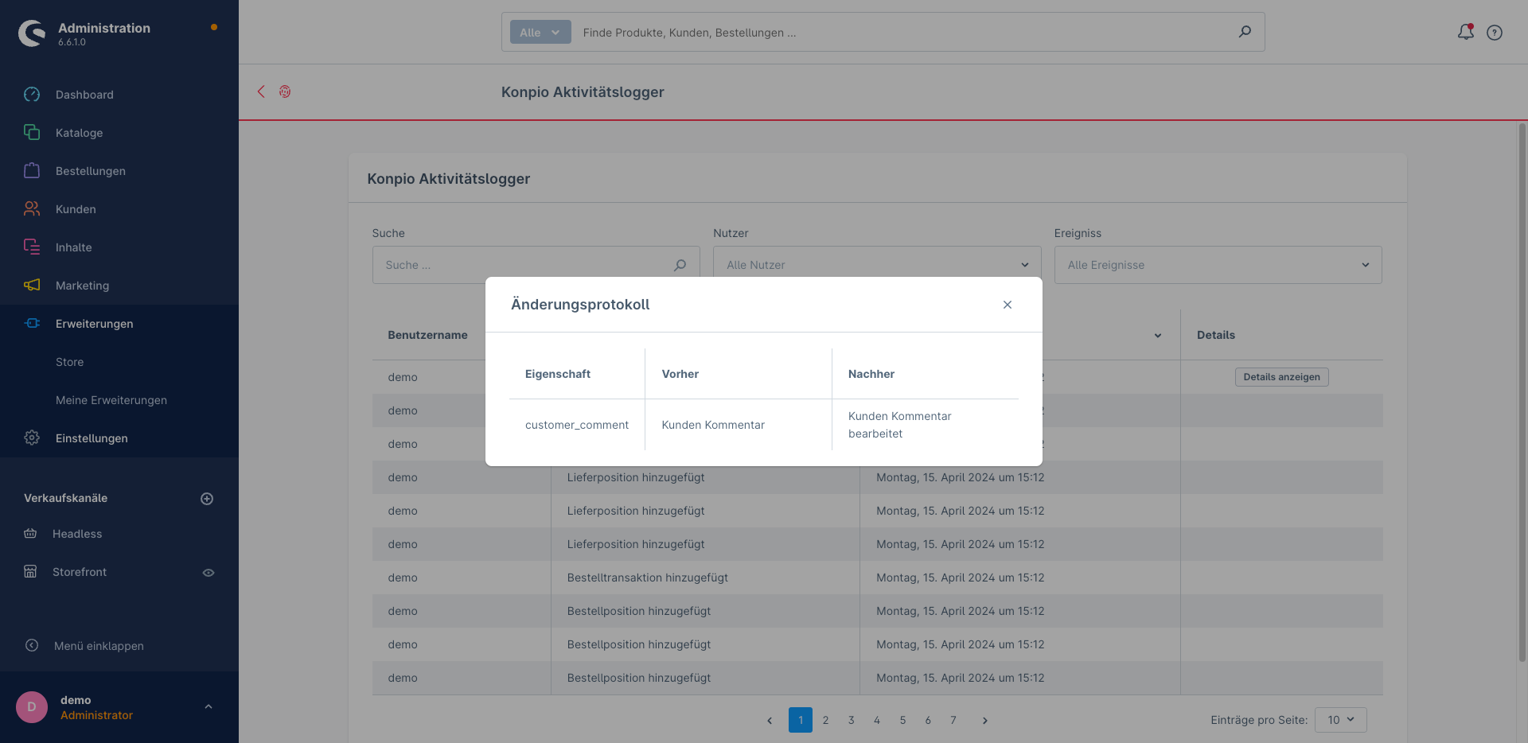Viewport: 1528px width, 743px height.
Task: Click the Menü einklappen arrow icon
Action: click(x=32, y=646)
